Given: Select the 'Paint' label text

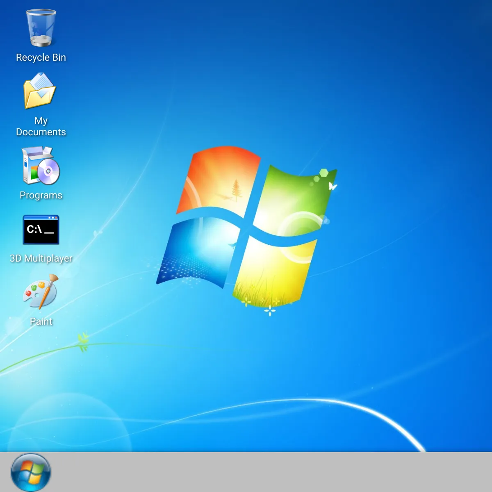Looking at the screenshot, I should pos(41,321).
